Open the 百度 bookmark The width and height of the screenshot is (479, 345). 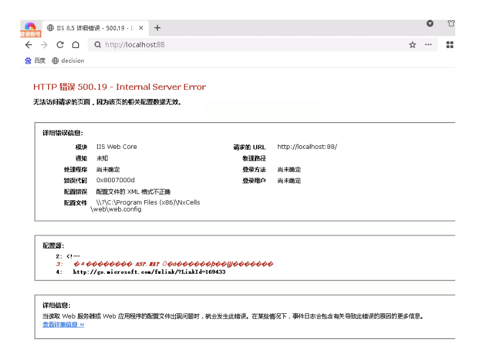coord(35,61)
